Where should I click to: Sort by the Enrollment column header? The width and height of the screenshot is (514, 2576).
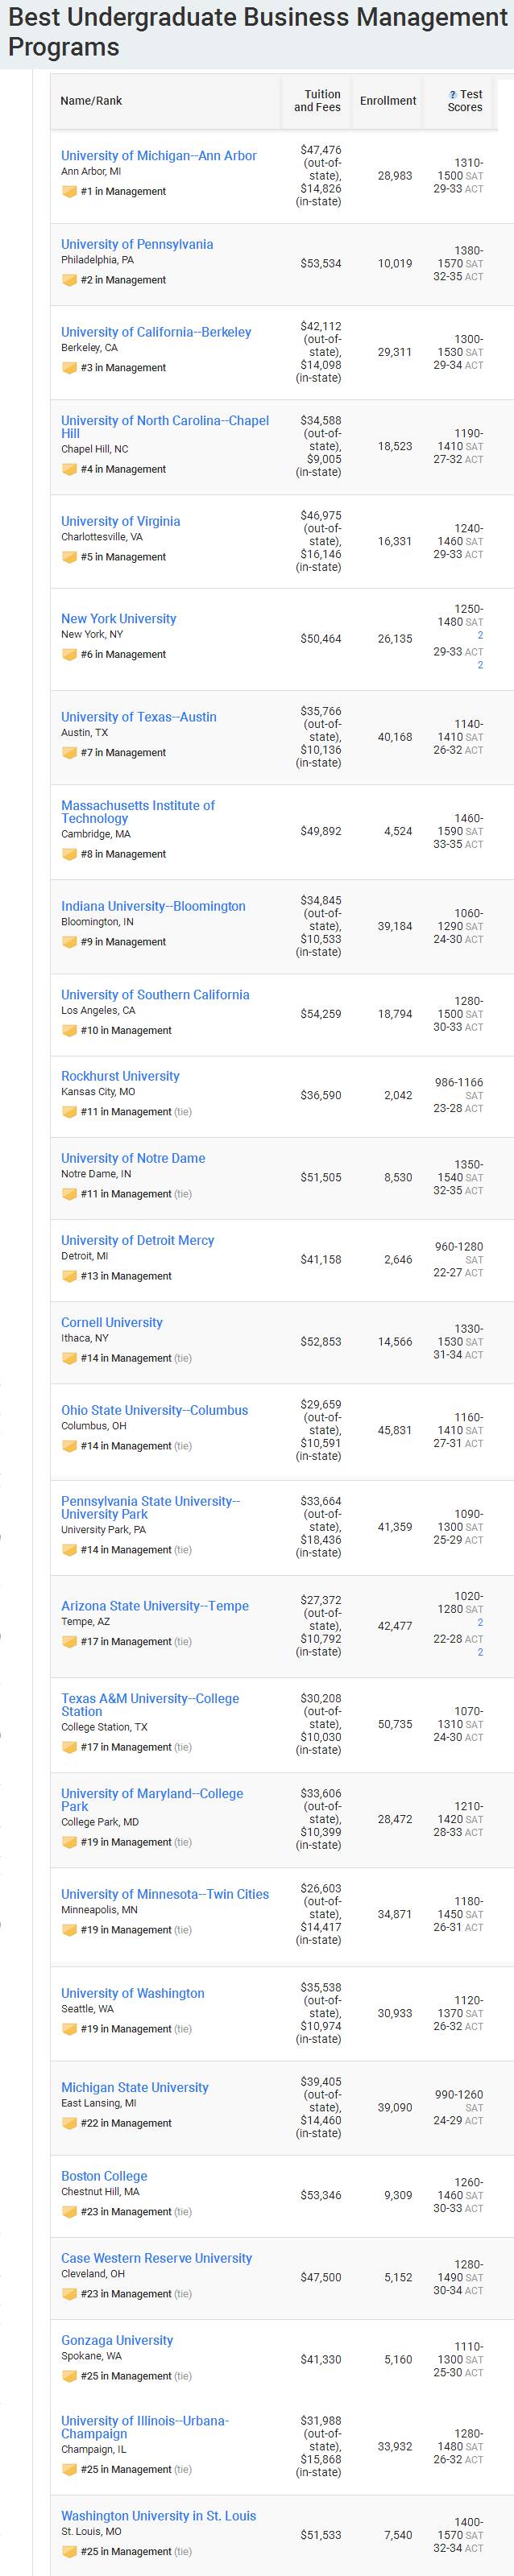(x=388, y=101)
